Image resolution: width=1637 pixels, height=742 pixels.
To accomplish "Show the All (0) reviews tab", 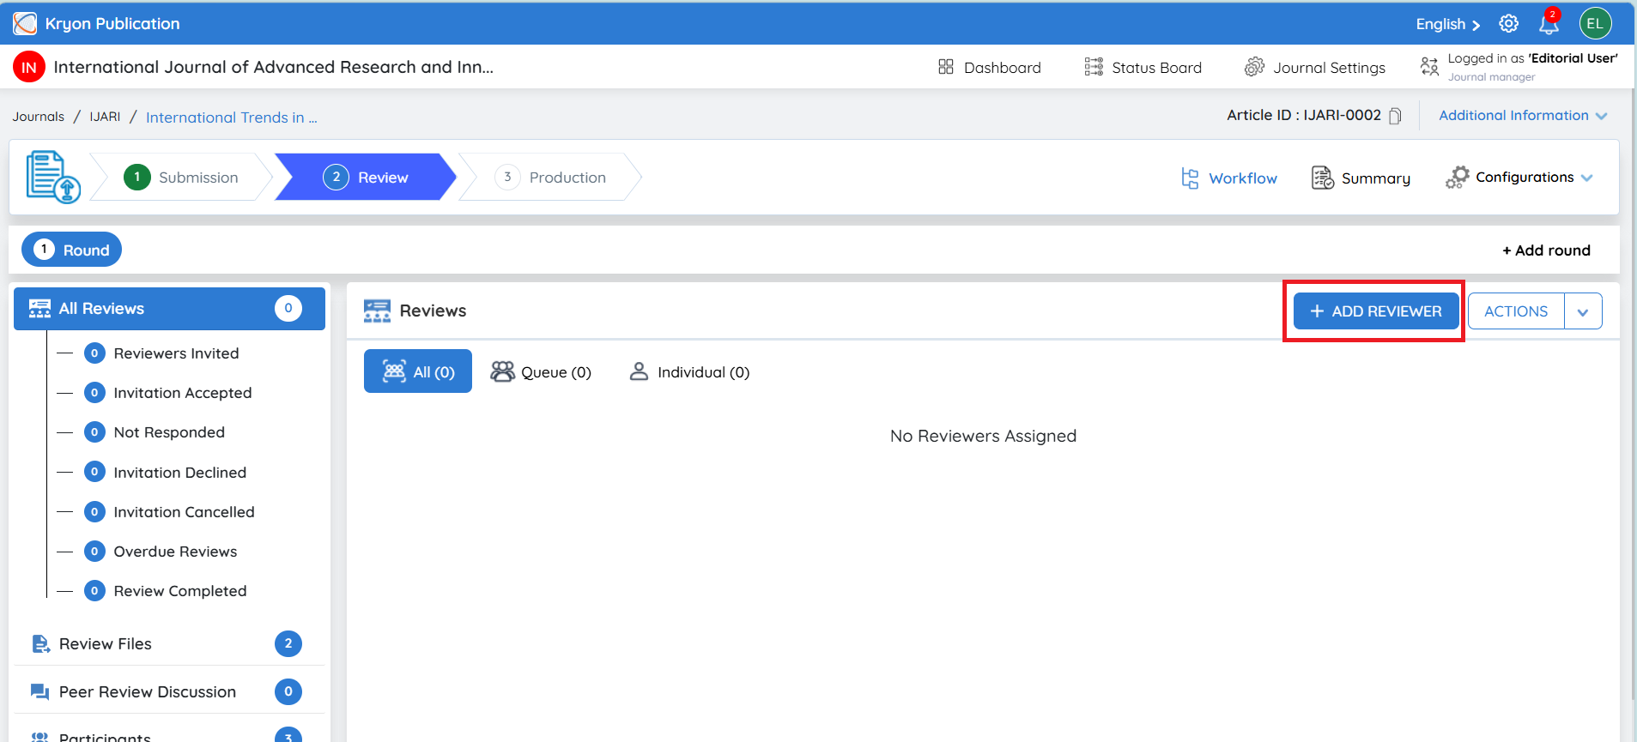I will [x=418, y=371].
